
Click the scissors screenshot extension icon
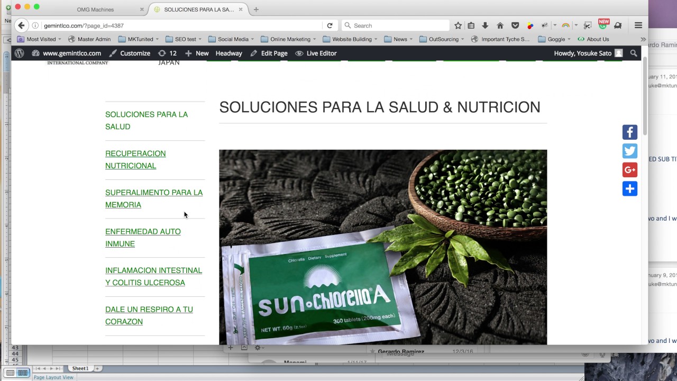588,25
